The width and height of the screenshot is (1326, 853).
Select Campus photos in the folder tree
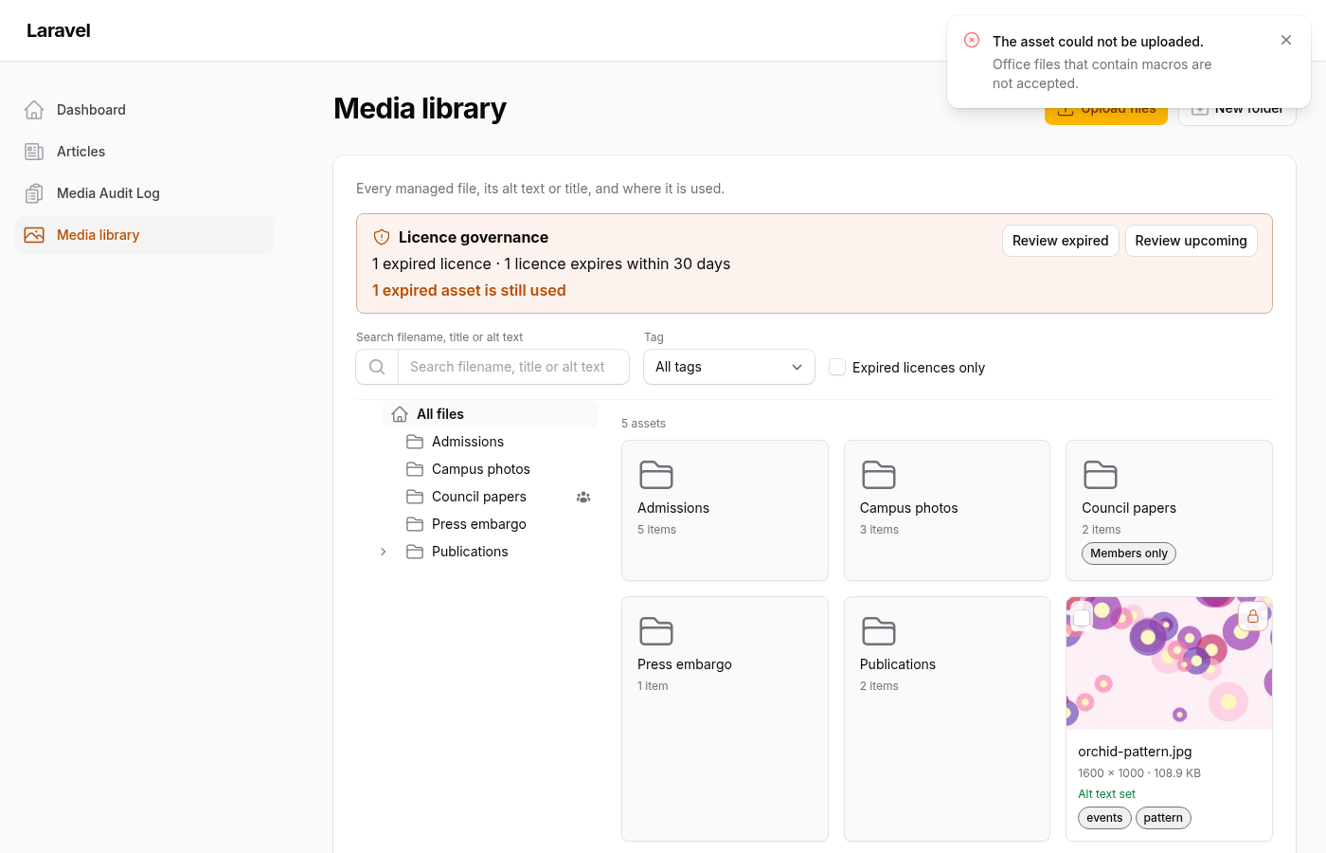pos(481,469)
